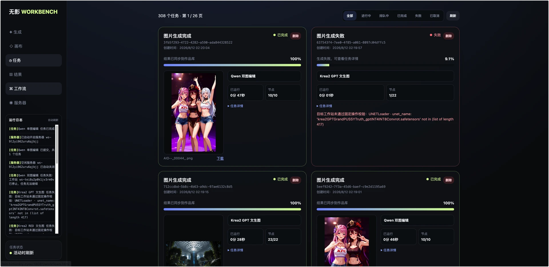Click the red UNETLoader error message
Viewport: 549px width, 267px height.
385,119
